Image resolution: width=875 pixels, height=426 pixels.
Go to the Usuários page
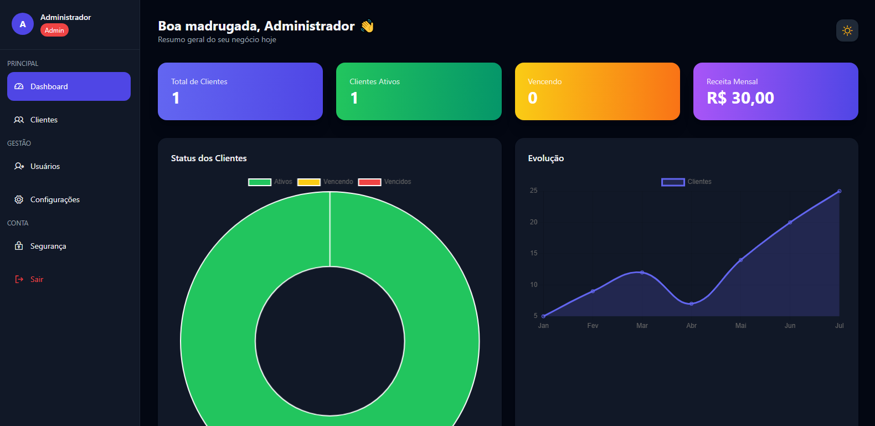[x=45, y=166]
